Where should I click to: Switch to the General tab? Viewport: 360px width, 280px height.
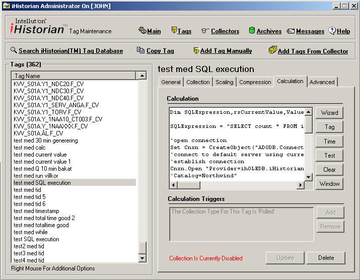[171, 82]
